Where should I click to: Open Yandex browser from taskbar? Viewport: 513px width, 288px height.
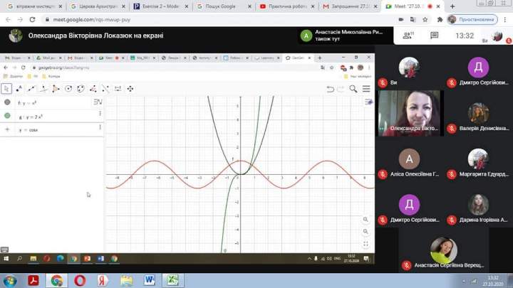[103, 280]
